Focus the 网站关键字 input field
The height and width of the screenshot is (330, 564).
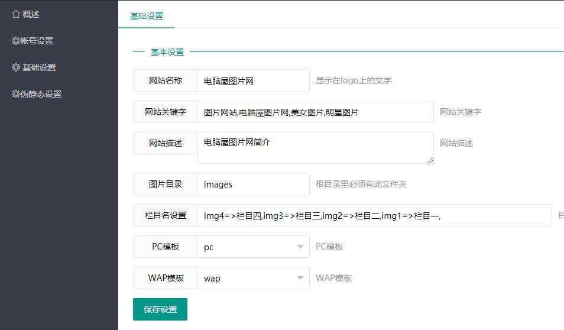[x=316, y=112]
